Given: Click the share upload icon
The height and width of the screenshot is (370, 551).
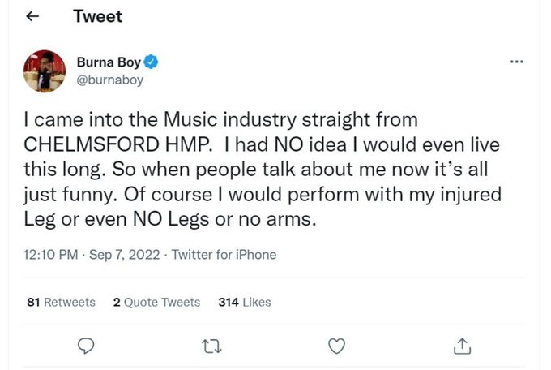Looking at the screenshot, I should [x=462, y=346].
